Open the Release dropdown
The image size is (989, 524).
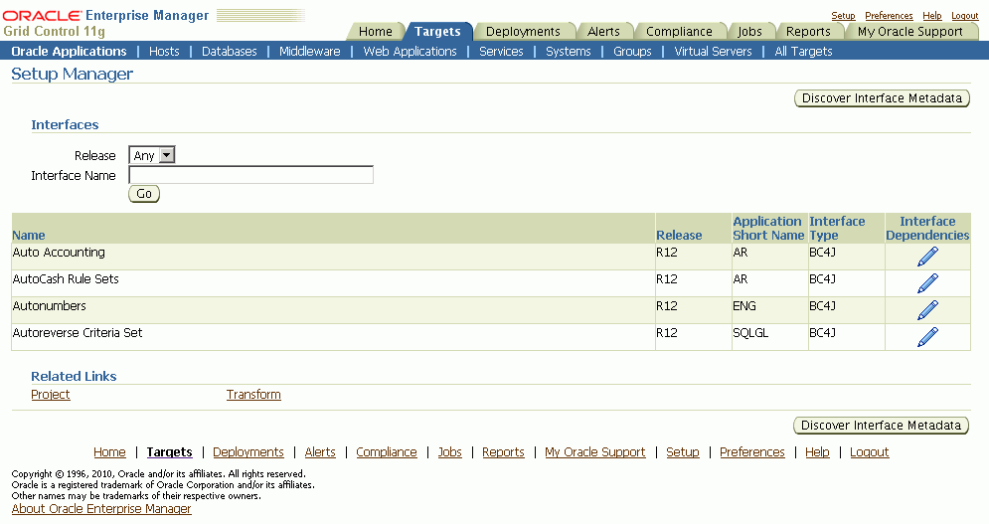[151, 155]
